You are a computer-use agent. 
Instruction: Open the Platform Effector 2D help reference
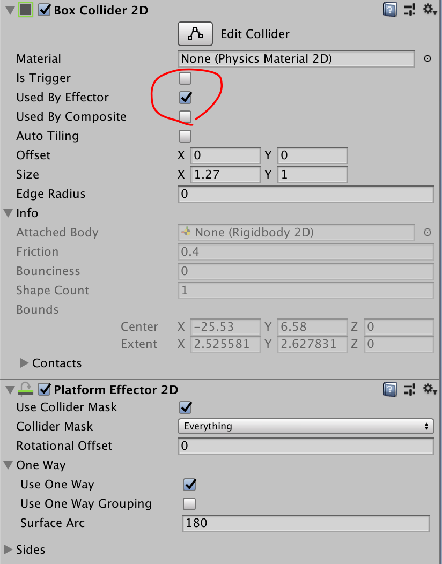click(389, 390)
